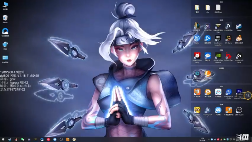The width and height of the screenshot is (252, 142).
Task: Open QQ penguin from the taskbar
Action: pyautogui.click(x=16, y=139)
